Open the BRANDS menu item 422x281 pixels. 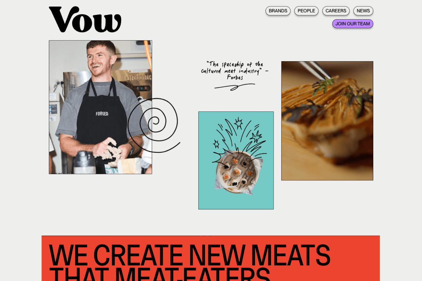click(278, 11)
